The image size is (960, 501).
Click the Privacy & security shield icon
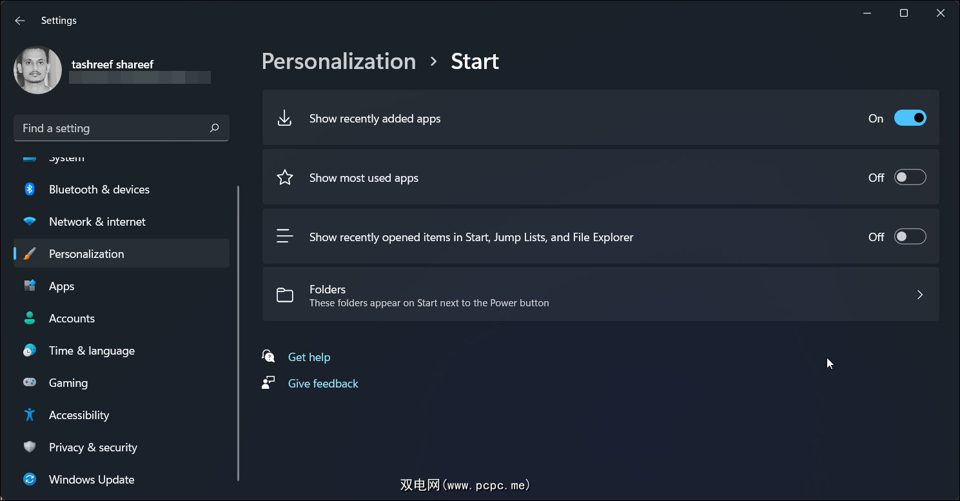coord(30,447)
